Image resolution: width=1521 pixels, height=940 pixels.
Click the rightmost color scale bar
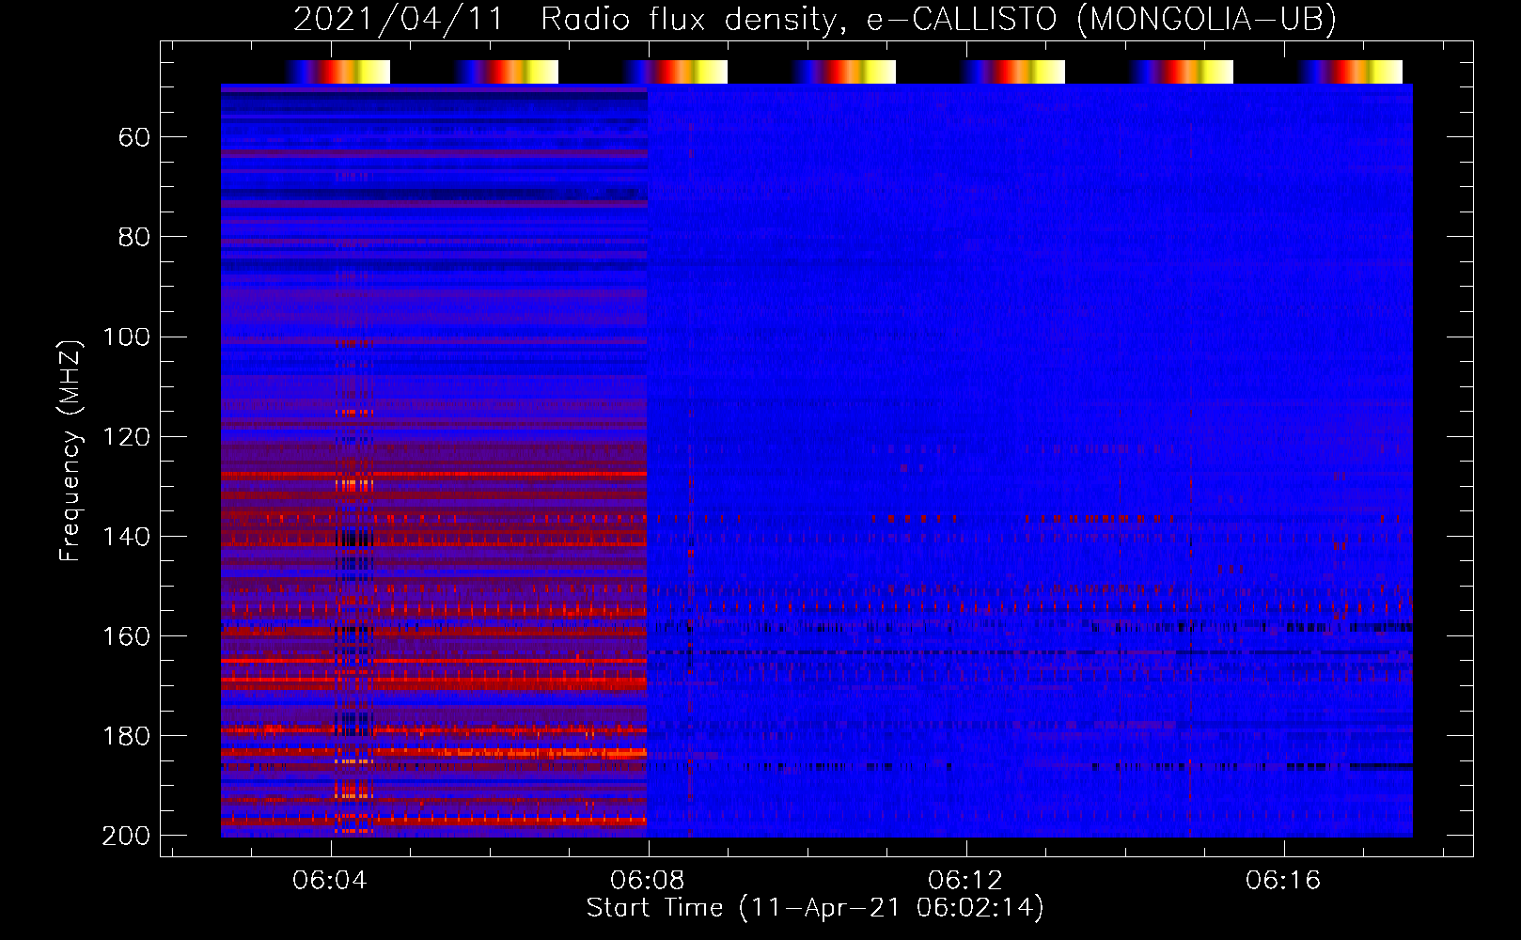(x=1350, y=71)
